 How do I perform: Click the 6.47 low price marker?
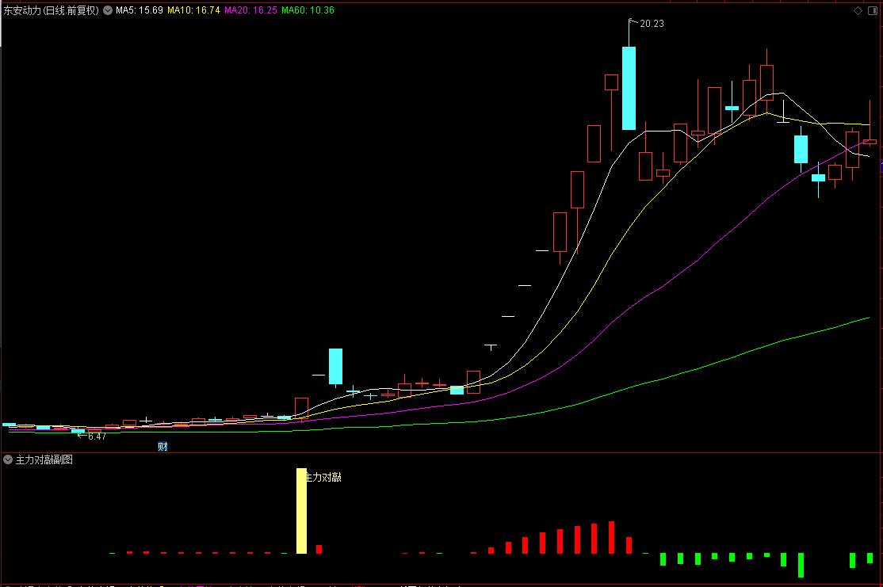point(97,436)
